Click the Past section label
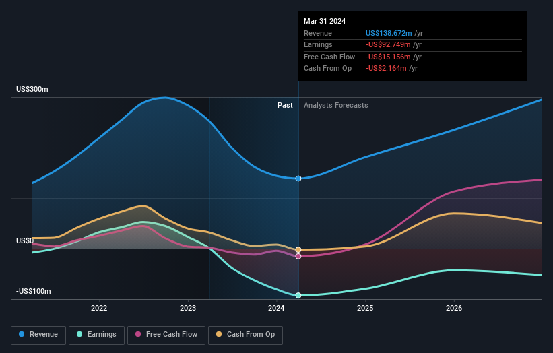 [285, 106]
